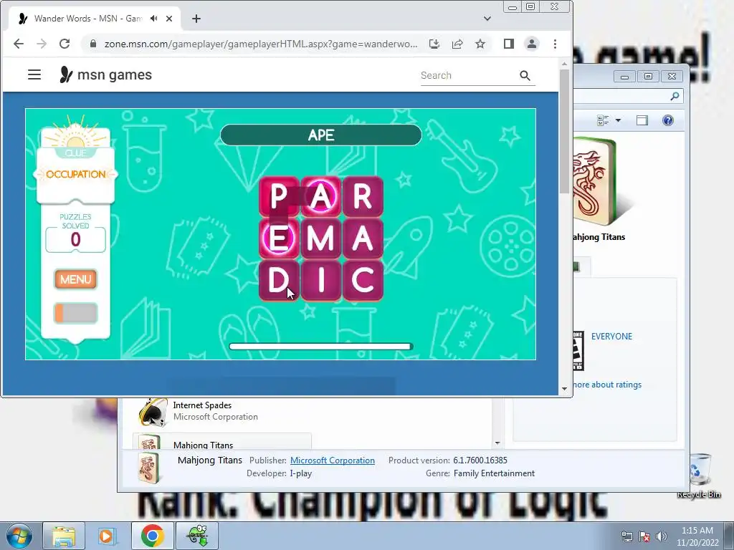Screen dimensions: 734x550
Task: Select the Mahjong Titans list entry in Games window
Action: pos(222,441)
